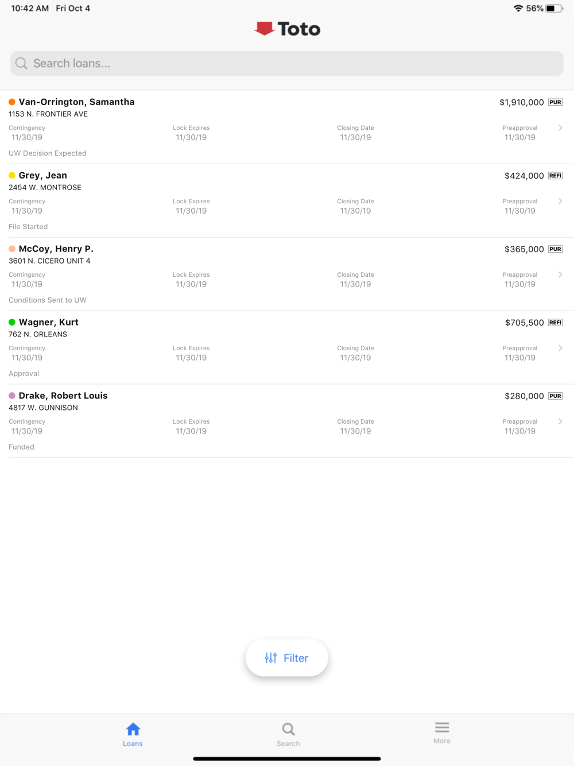Screen dimensions: 574x766
Task: Click the REFI badge on Grey, Jean loan
Action: (555, 176)
